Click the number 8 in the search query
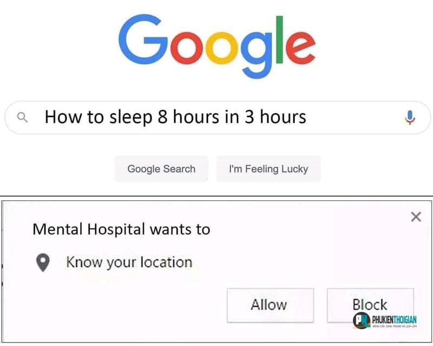Image resolution: width=433 pixels, height=346 pixels. (162, 117)
